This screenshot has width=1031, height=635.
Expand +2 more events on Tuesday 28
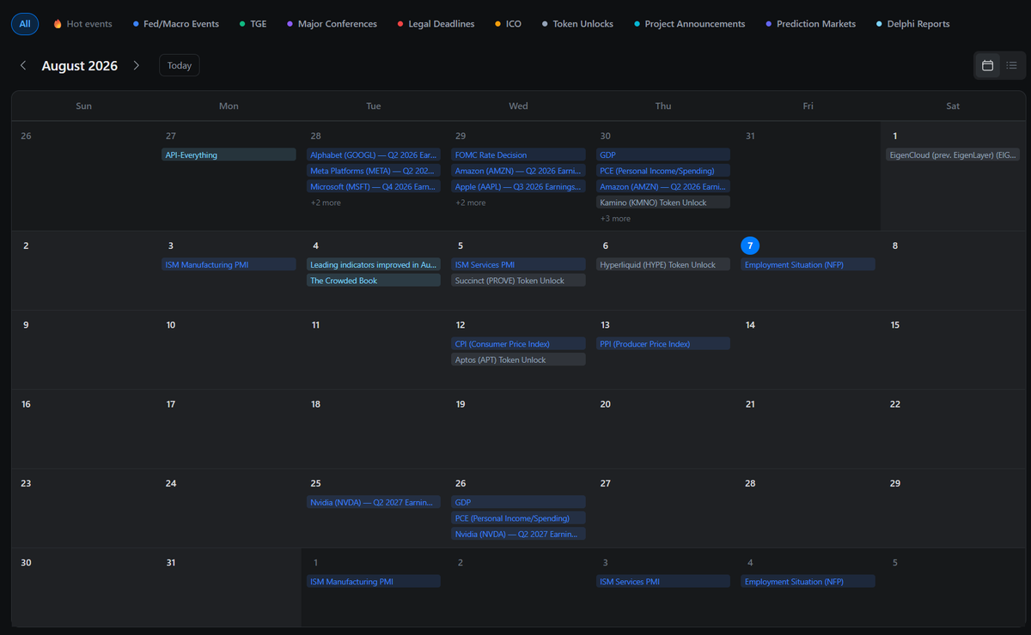tap(326, 203)
